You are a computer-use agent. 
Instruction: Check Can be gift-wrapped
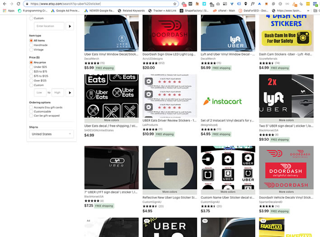(x=31, y=116)
